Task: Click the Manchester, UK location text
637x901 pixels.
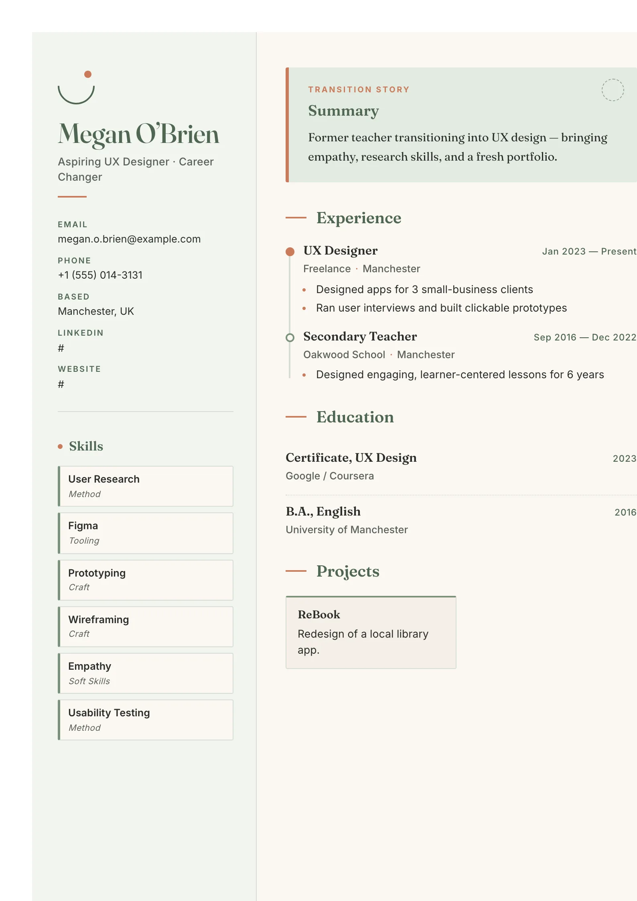Action: [96, 311]
